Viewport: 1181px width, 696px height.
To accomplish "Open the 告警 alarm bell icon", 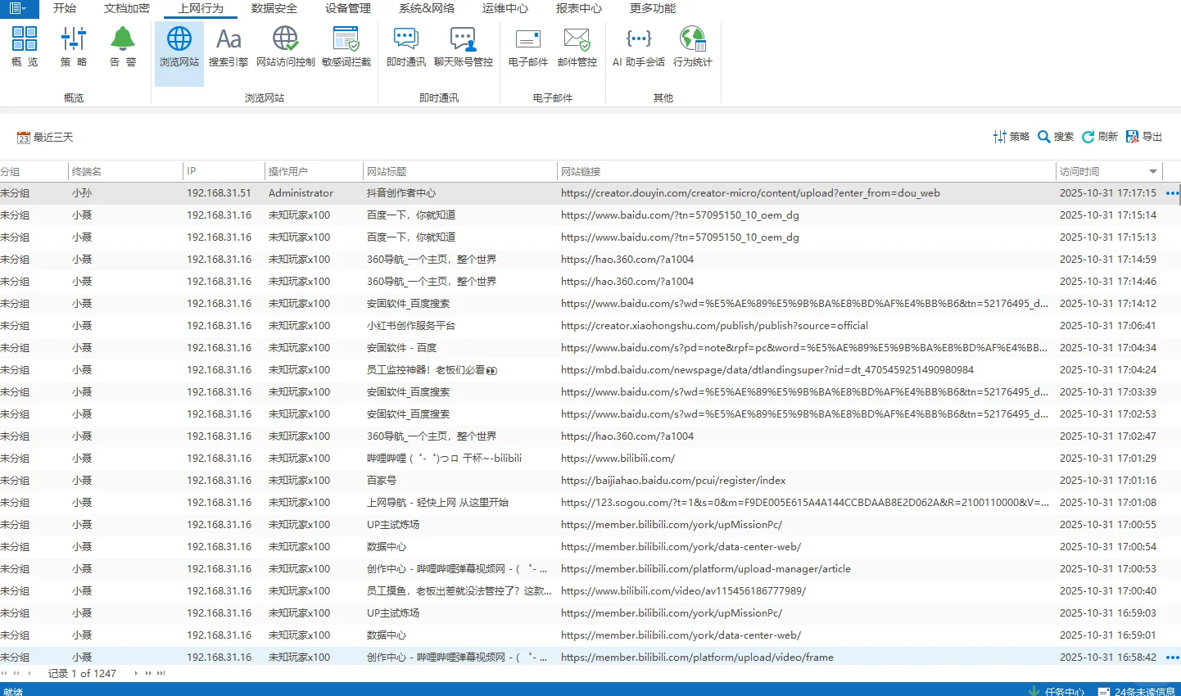I will click(x=123, y=46).
